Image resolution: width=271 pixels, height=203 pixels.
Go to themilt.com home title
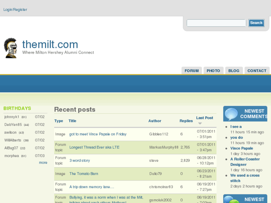[x=50, y=44]
